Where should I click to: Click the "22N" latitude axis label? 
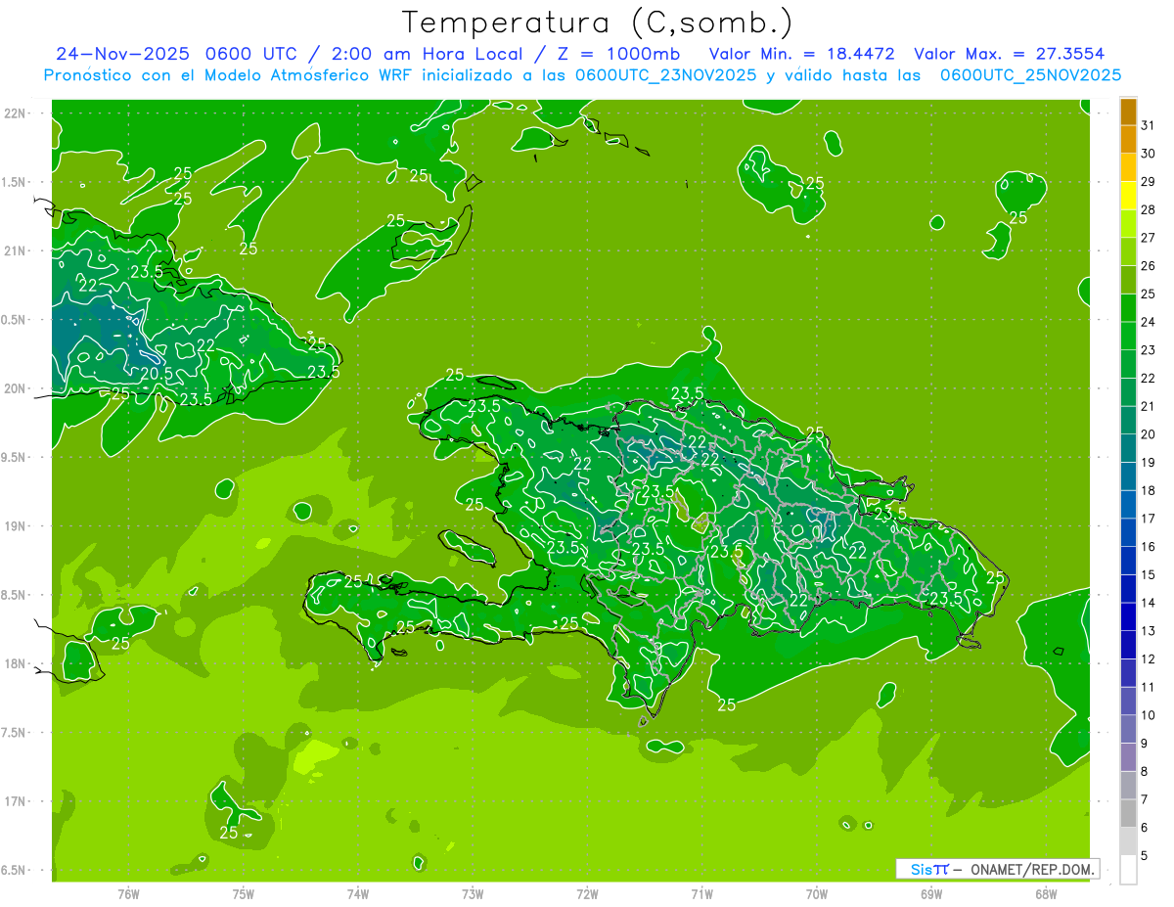pos(15,113)
